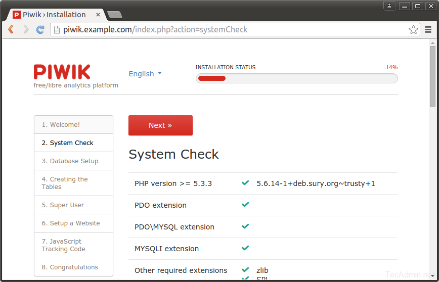Click the green check beside PHP version
The image size is (439, 282).
click(x=245, y=183)
